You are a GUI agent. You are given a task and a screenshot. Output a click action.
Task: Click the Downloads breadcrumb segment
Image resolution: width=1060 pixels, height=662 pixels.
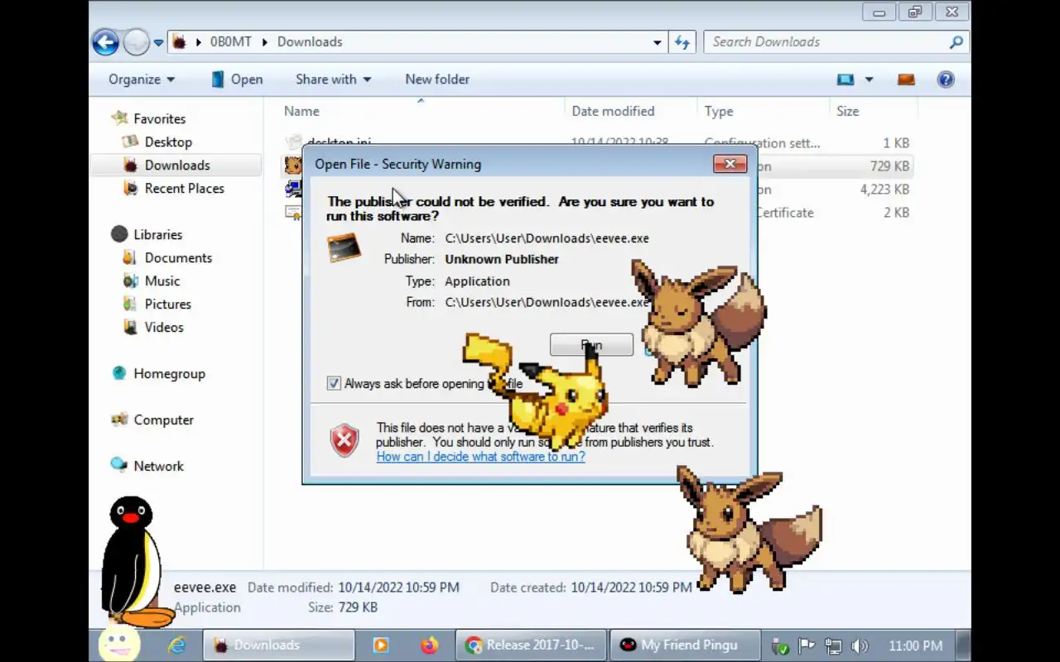[x=310, y=41]
